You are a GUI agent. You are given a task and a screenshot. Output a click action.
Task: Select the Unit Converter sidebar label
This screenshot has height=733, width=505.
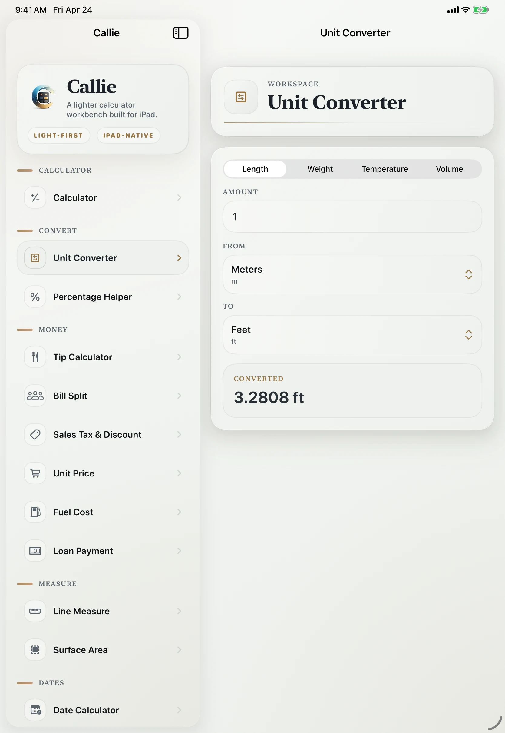point(85,258)
